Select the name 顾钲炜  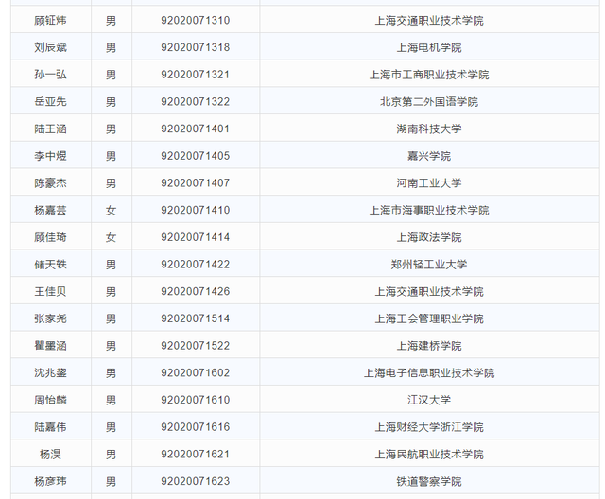(x=50, y=20)
